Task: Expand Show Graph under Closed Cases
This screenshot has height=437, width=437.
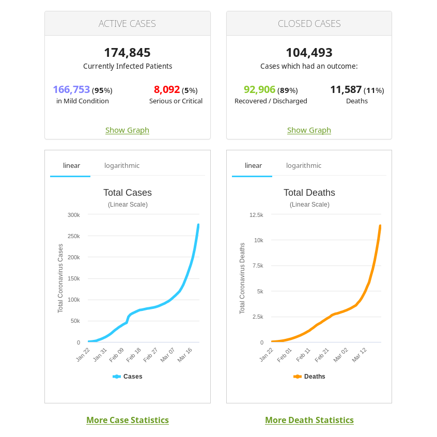Action: click(x=309, y=130)
